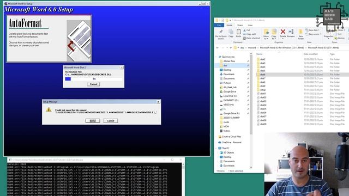
Task: Open the Move to dropdown
Action: pyautogui.click(x=266, y=34)
